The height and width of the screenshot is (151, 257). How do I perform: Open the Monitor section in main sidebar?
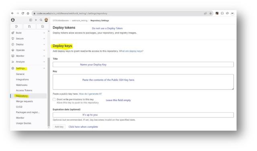click(20, 56)
